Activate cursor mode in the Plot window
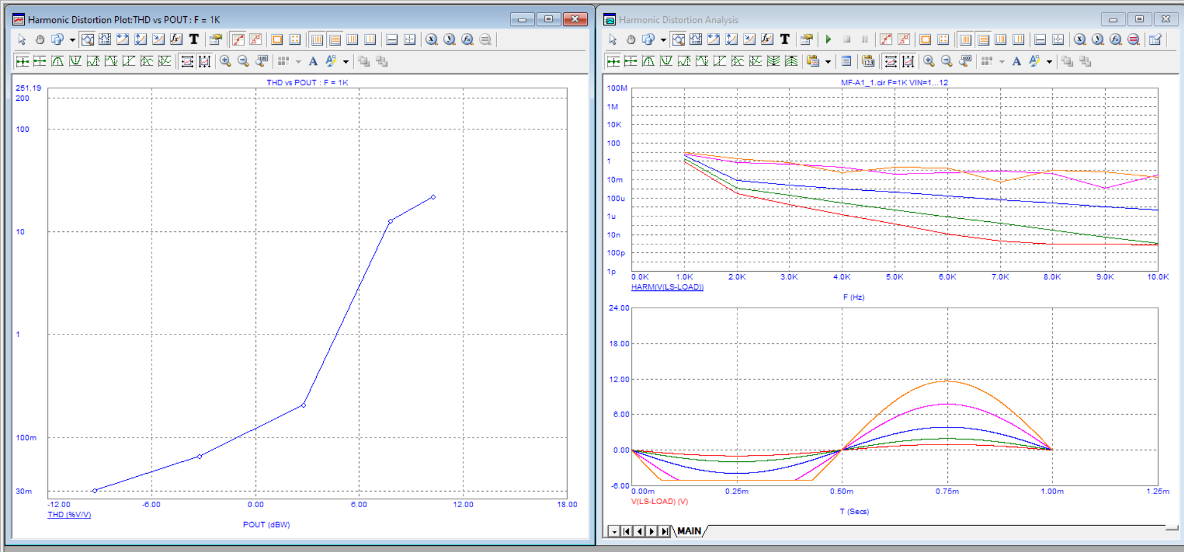Image resolution: width=1184 pixels, height=552 pixels. tap(105, 40)
